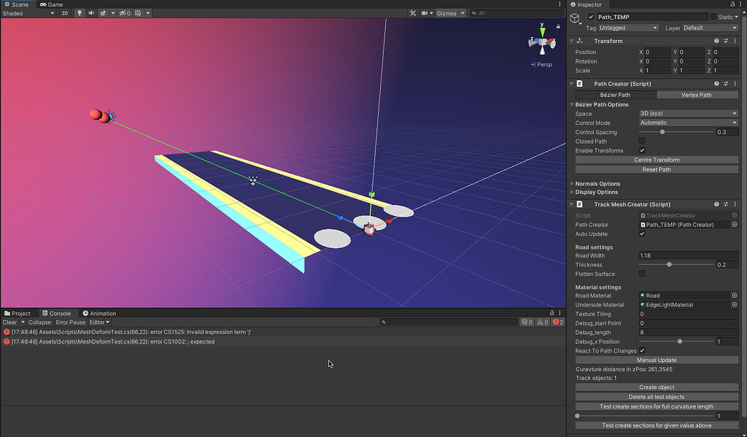Click the Delete all test objects button
Screen dimensions: 747x437
[655, 396]
